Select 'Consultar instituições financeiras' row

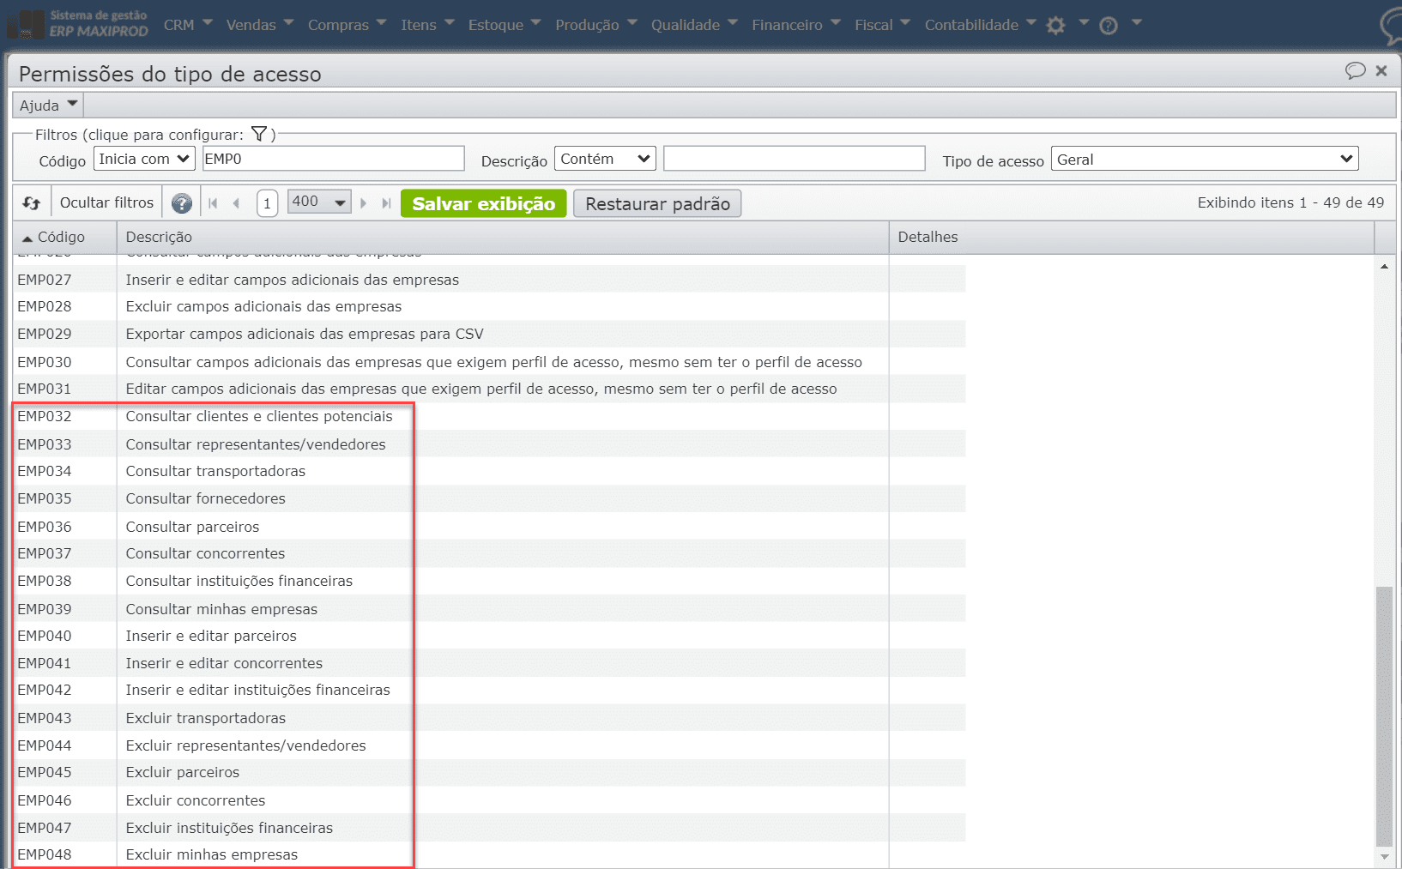coord(489,581)
